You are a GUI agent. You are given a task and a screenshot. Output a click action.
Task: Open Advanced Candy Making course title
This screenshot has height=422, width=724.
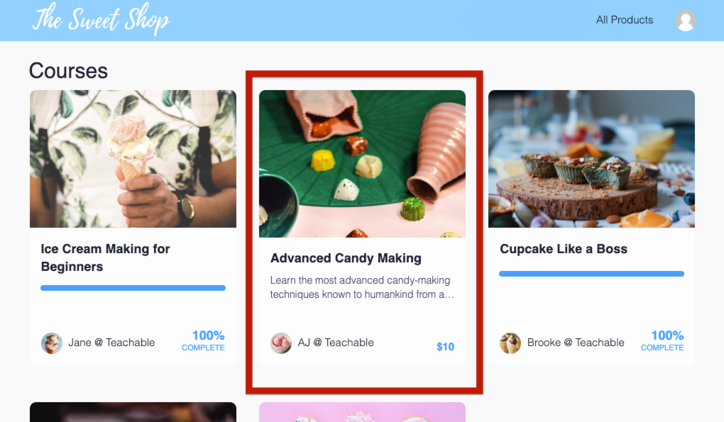tap(346, 258)
